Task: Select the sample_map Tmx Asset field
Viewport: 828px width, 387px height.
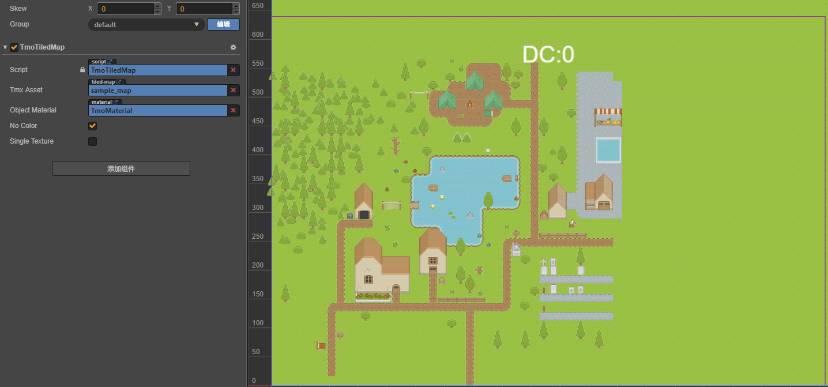Action: coord(157,91)
